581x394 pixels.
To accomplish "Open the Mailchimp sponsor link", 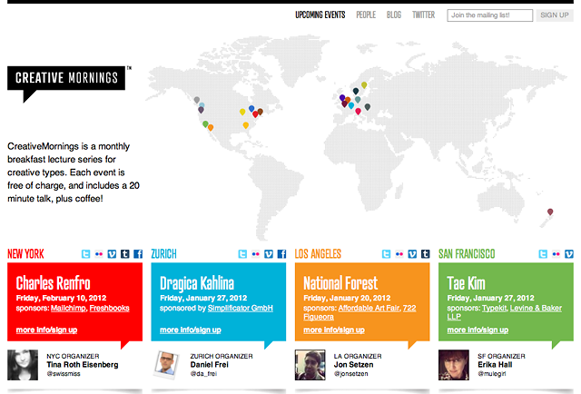I will [68, 308].
